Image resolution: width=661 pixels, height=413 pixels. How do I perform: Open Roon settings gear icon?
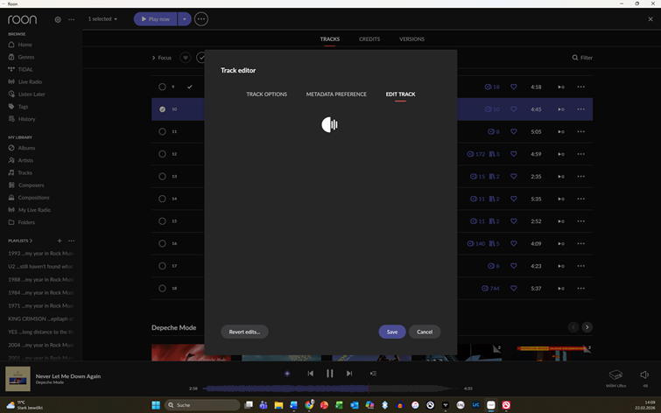pos(58,19)
